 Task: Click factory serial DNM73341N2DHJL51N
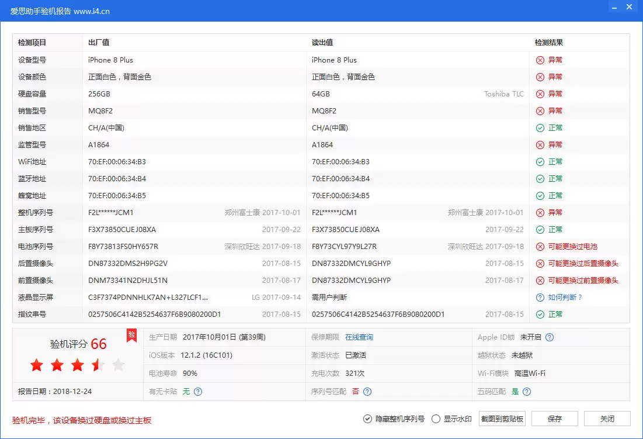pyautogui.click(x=128, y=281)
